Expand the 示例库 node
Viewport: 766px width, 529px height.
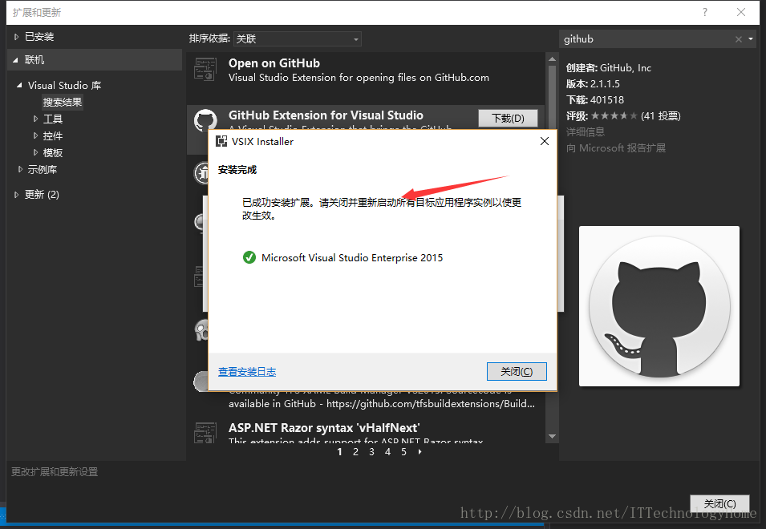20,169
